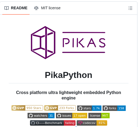Open the GVP 950 Stars badge
The height and width of the screenshot is (127, 138).
[27, 108]
